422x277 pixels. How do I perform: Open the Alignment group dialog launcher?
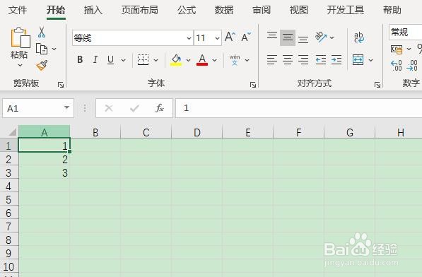(x=377, y=85)
